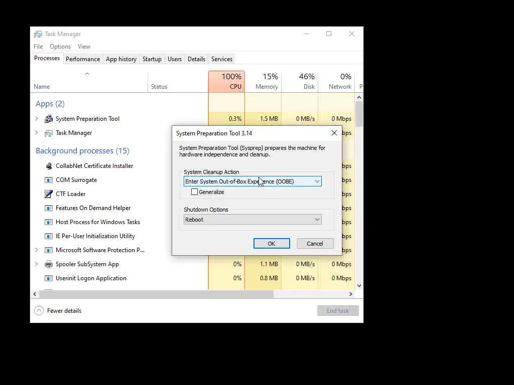Switch to the Users tab
This screenshot has height=385, width=514.
[x=174, y=59]
